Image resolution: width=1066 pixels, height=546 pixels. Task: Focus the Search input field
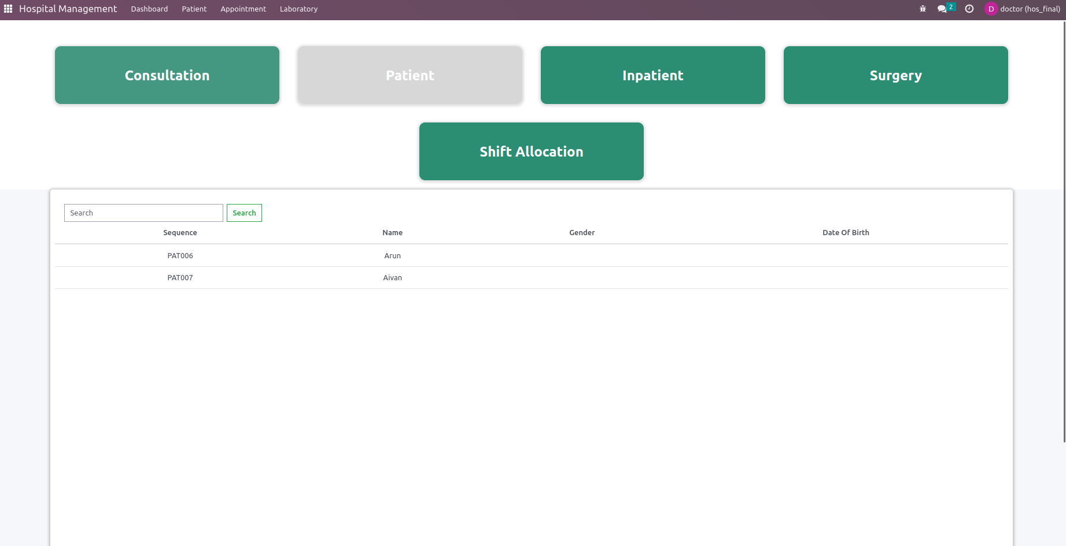click(x=143, y=213)
